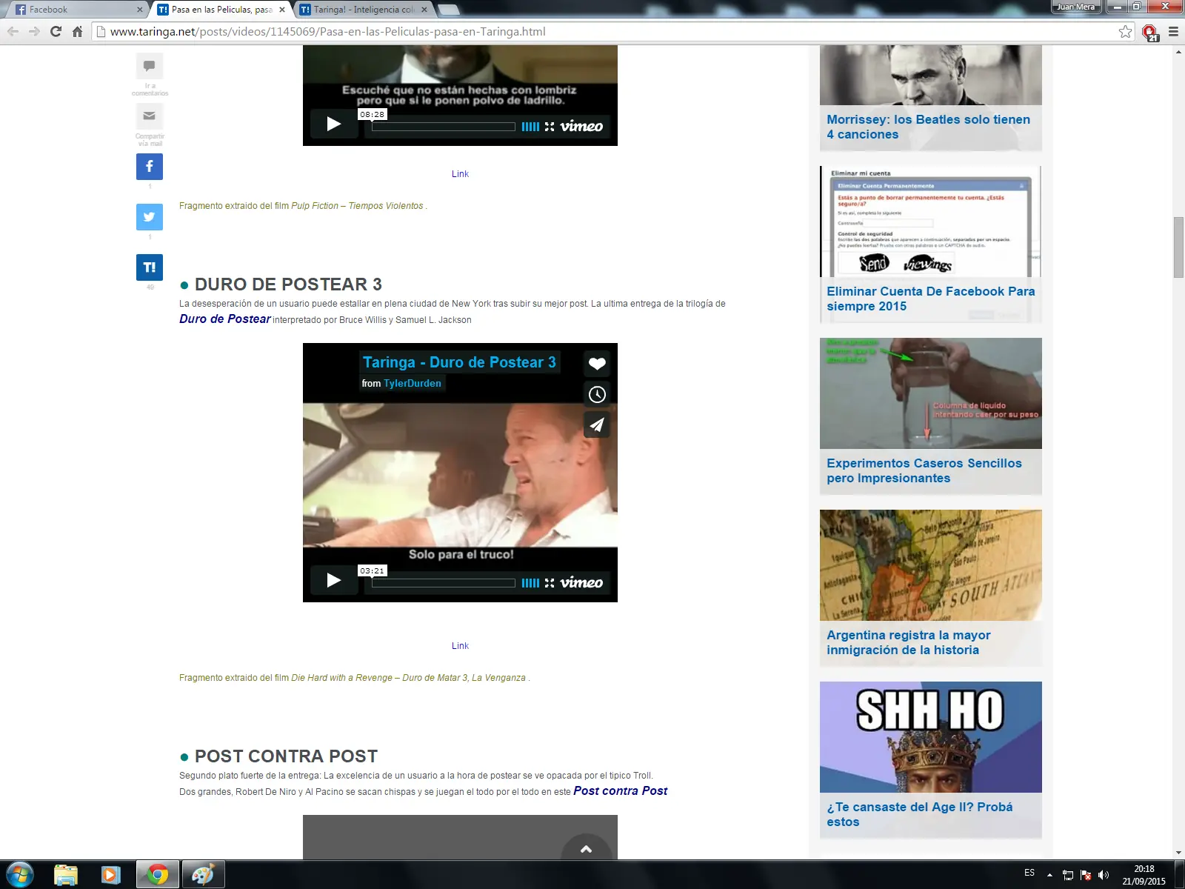Share the post via mail icon
The height and width of the screenshot is (889, 1185).
point(149,116)
